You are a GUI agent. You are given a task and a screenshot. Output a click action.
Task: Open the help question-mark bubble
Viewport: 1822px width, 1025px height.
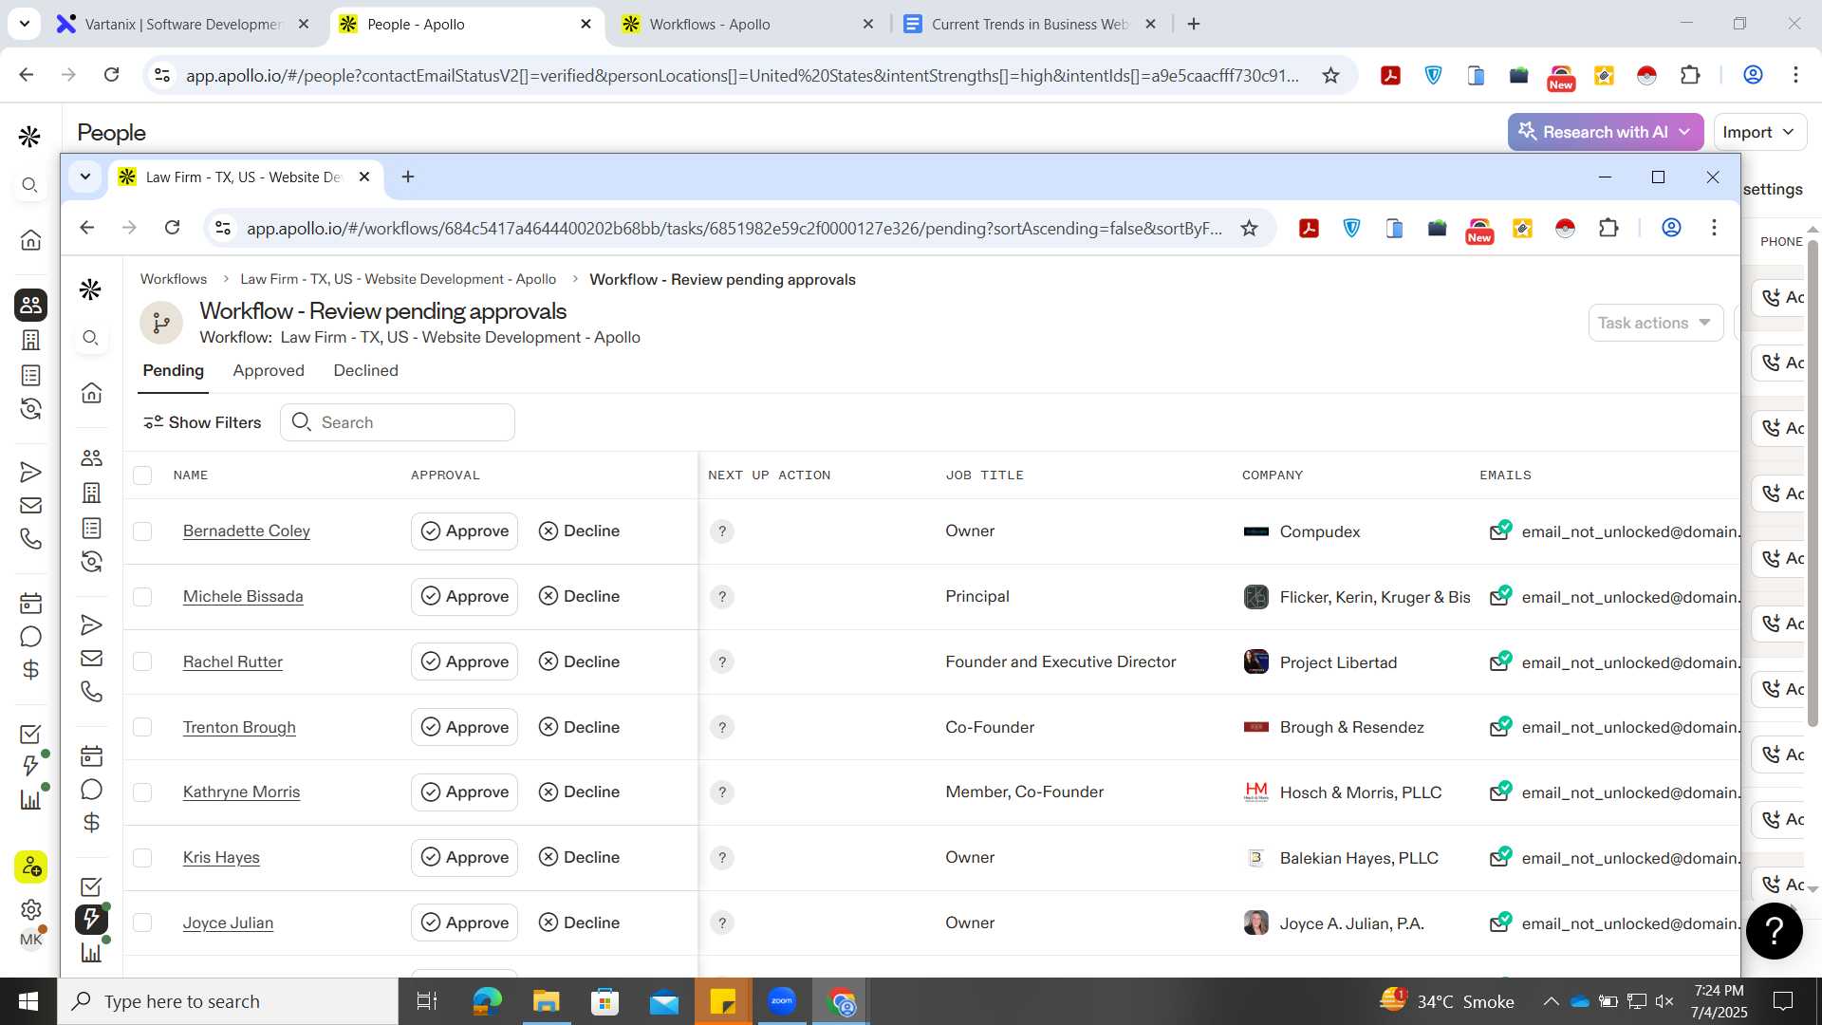1774,931
